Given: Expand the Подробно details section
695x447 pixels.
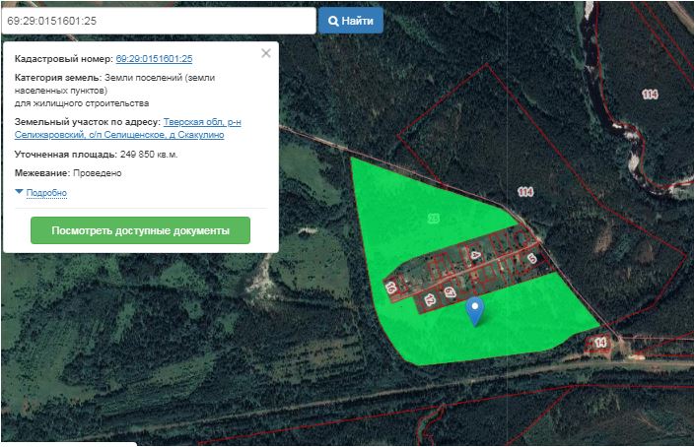Looking at the screenshot, I should click(x=46, y=193).
